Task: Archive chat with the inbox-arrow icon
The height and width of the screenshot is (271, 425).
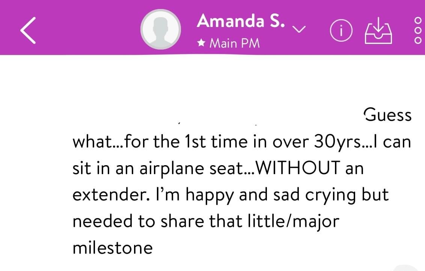Action: [378, 30]
